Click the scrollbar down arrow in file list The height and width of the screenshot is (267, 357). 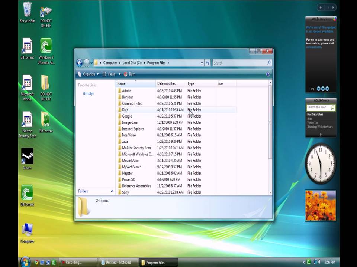(270, 192)
